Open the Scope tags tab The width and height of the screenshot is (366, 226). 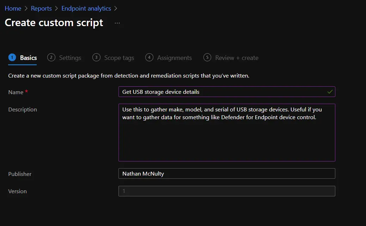pyautogui.click(x=119, y=58)
